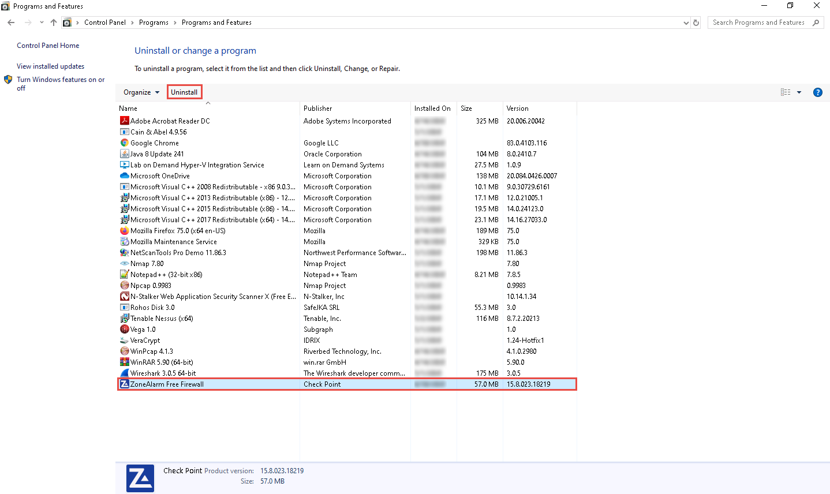Click Adobe Systems Incorporated publisher cell
Screen dimensions: 830x494
coord(347,121)
